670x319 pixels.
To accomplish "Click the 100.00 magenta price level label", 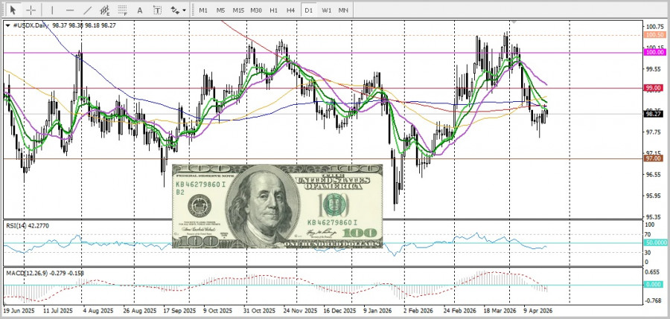I will [655, 52].
